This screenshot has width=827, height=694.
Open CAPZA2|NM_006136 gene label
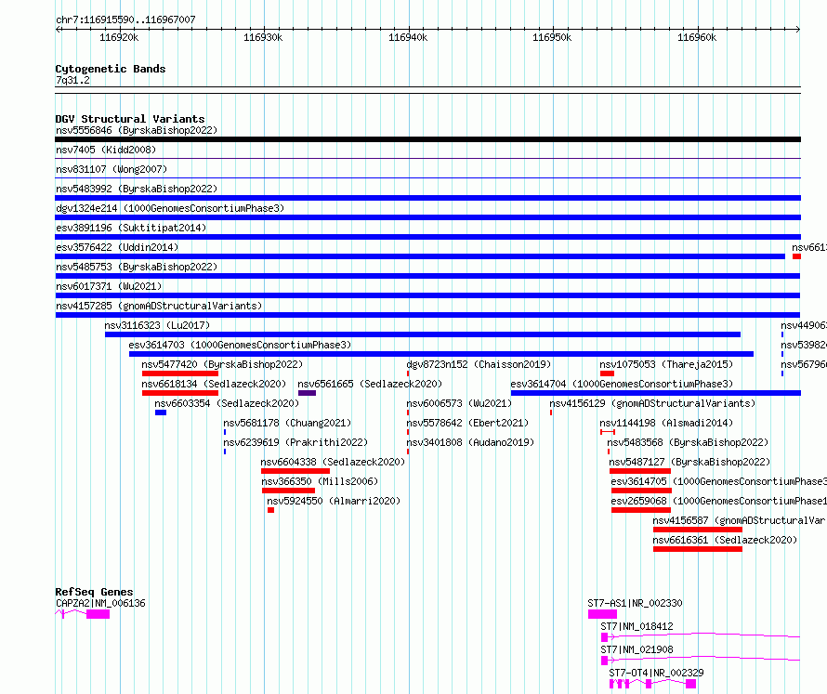point(100,603)
